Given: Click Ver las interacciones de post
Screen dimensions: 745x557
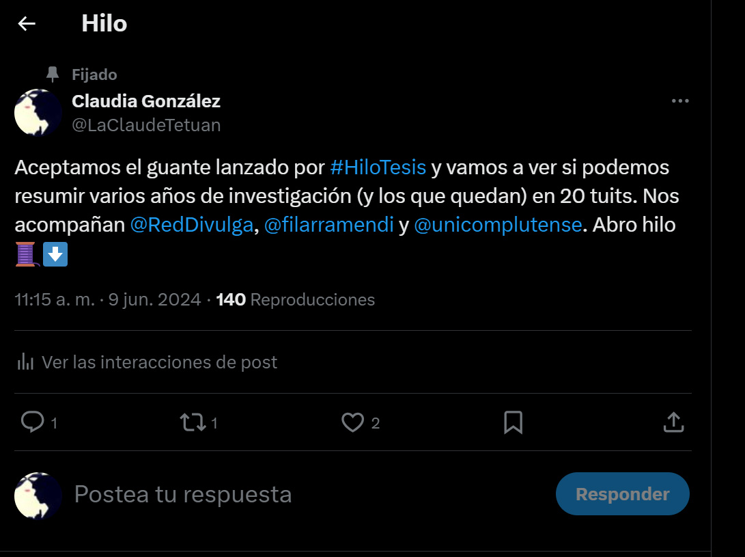Looking at the screenshot, I should click(159, 362).
